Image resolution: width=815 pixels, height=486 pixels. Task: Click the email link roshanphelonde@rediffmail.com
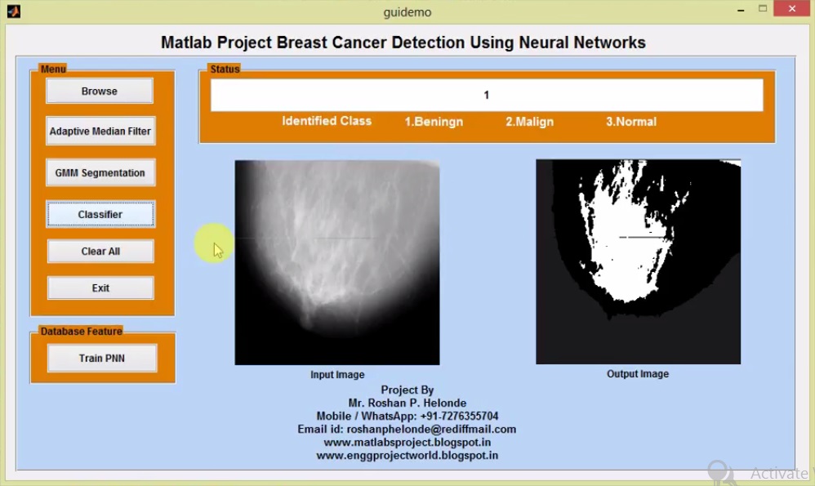click(x=407, y=429)
